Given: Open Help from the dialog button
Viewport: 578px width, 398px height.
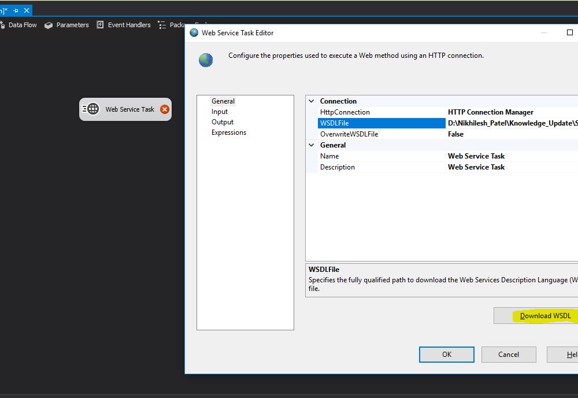Looking at the screenshot, I should tap(562, 355).
